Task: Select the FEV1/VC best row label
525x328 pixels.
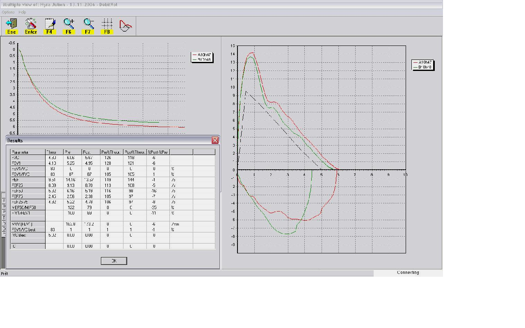Action: click(x=28, y=230)
